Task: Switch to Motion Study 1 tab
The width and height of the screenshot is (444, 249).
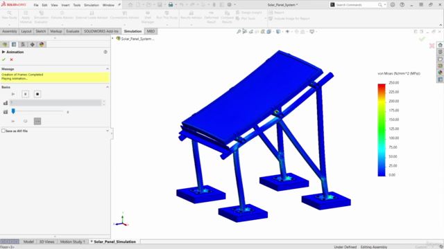Action: coord(72,241)
